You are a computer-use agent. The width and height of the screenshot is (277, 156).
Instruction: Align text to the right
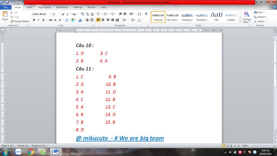click(x=108, y=20)
